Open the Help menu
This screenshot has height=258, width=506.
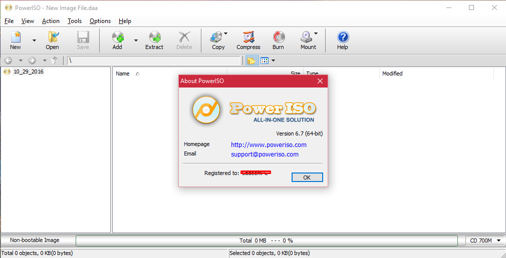125,21
